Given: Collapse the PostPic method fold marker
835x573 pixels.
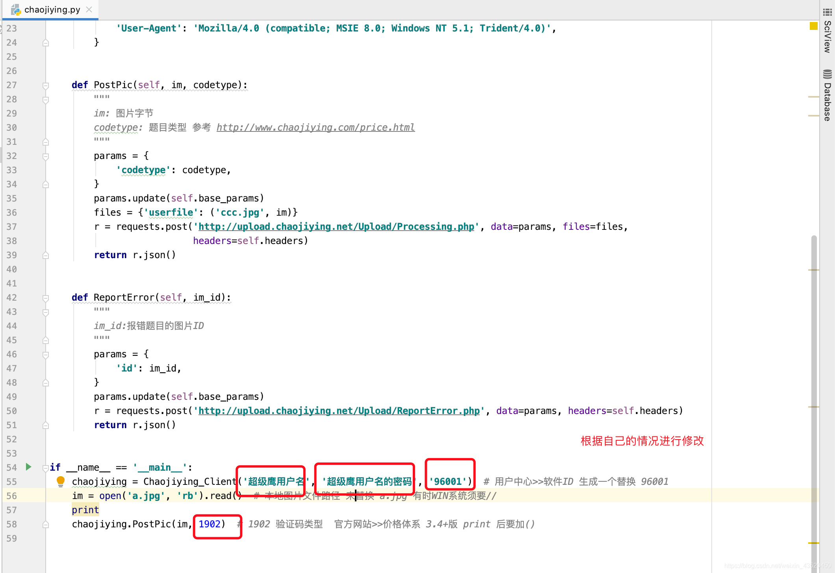Looking at the screenshot, I should point(46,85).
